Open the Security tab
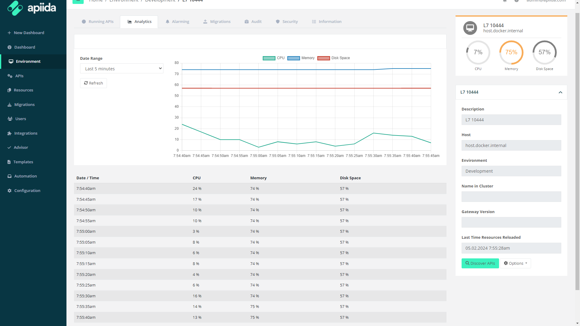This screenshot has height=326, width=580. (286, 21)
